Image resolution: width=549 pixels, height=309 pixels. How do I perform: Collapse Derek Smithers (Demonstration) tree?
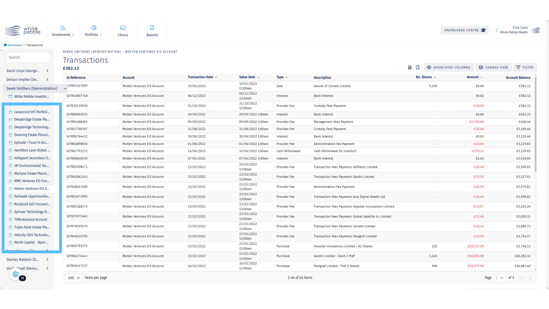(x=65, y=89)
